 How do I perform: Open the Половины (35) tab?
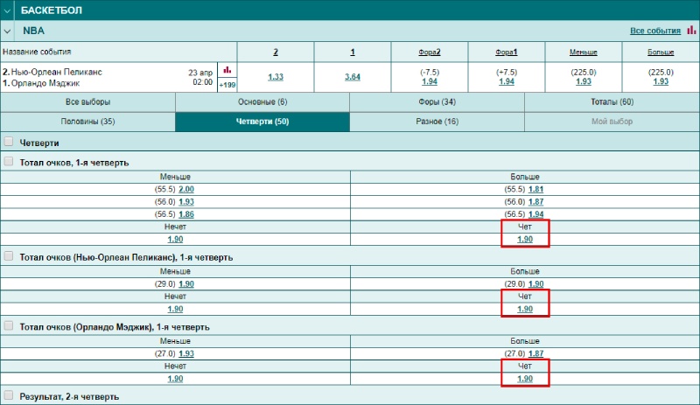click(x=88, y=122)
